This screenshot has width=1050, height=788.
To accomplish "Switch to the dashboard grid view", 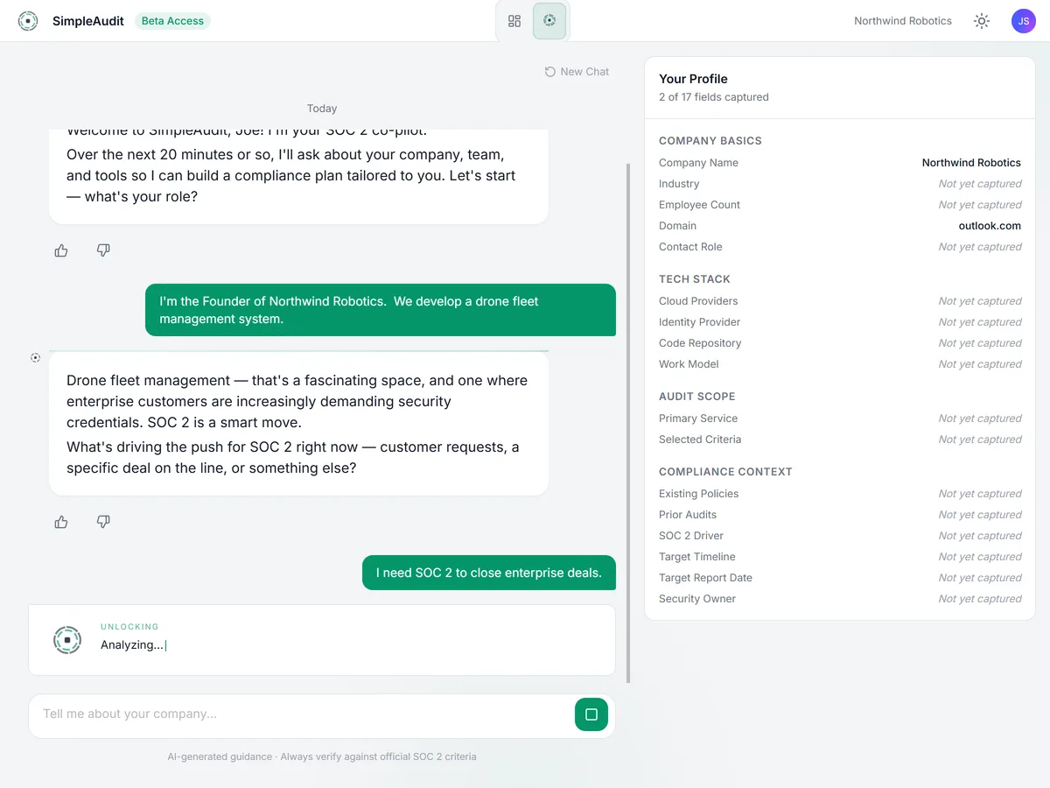I will [514, 21].
